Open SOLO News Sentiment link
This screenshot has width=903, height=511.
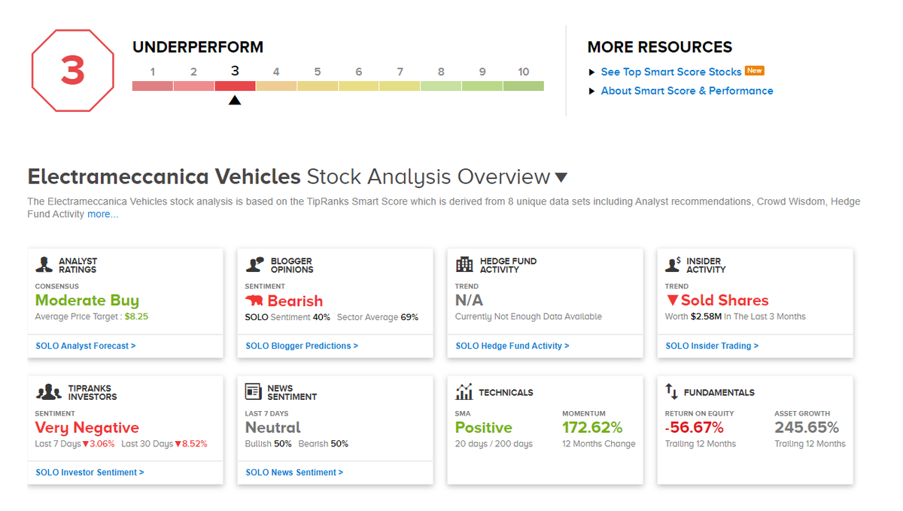[294, 472]
